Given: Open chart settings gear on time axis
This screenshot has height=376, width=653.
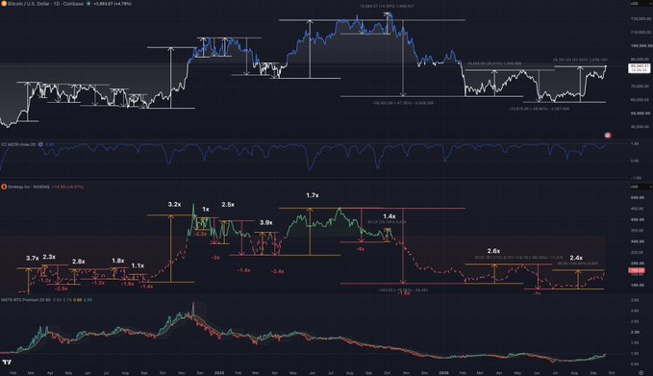Looking at the screenshot, I should (x=640, y=373).
